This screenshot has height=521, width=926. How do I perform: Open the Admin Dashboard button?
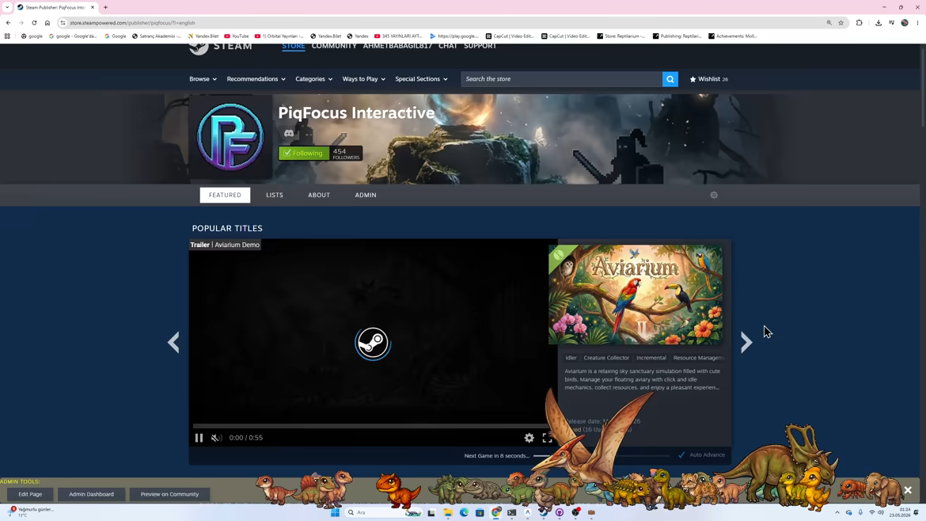[x=92, y=494]
